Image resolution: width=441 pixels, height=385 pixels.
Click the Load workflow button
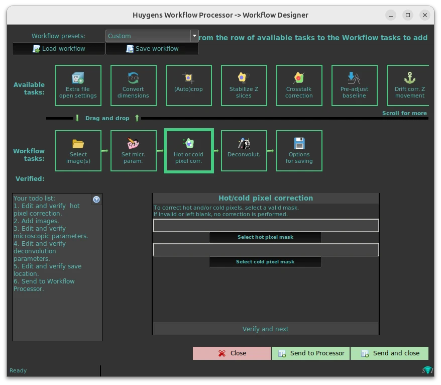pos(58,49)
